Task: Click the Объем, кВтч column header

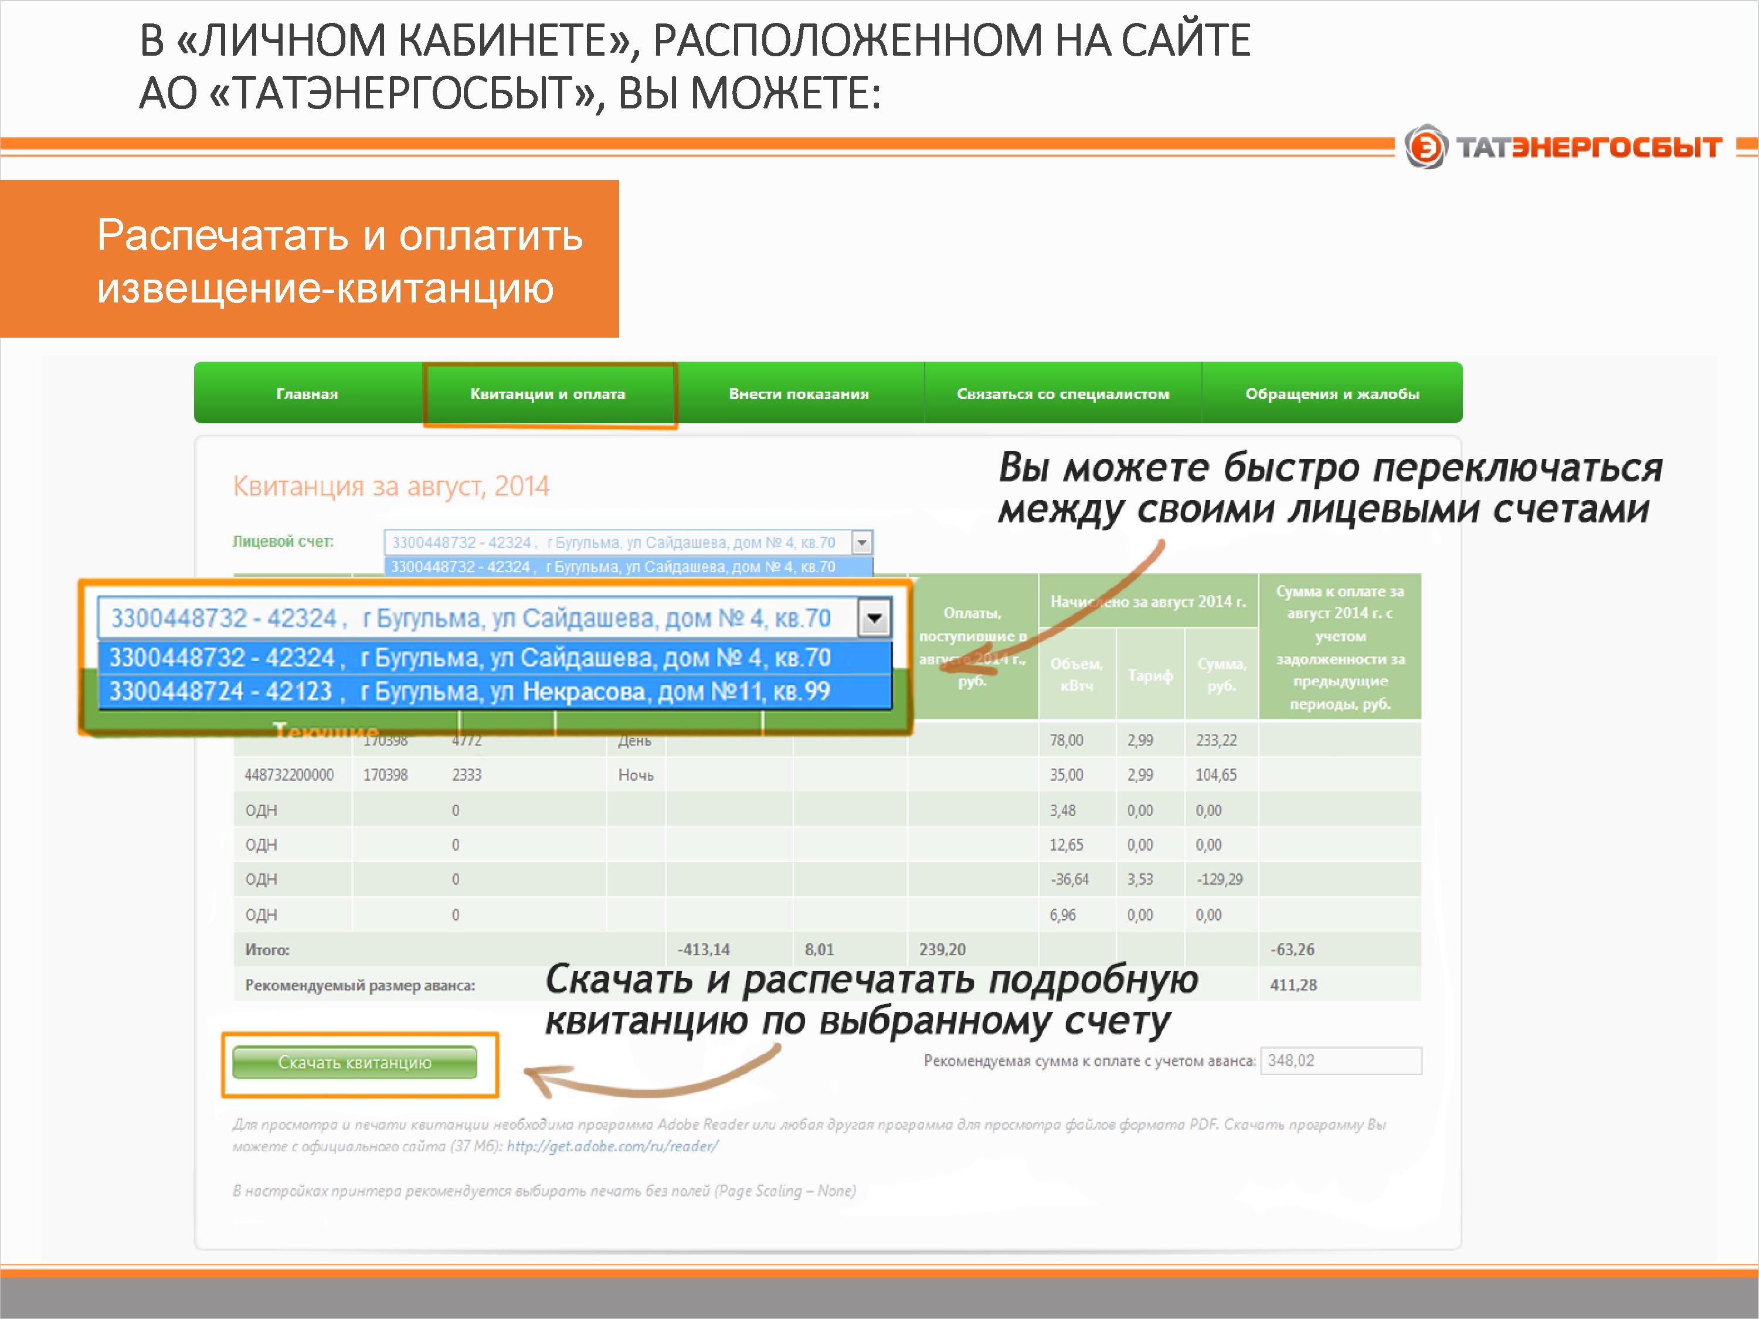Action: coord(1077,675)
